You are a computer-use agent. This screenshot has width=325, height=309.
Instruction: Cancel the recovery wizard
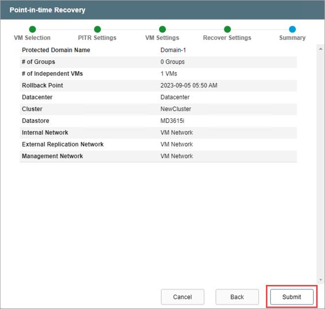click(x=182, y=297)
